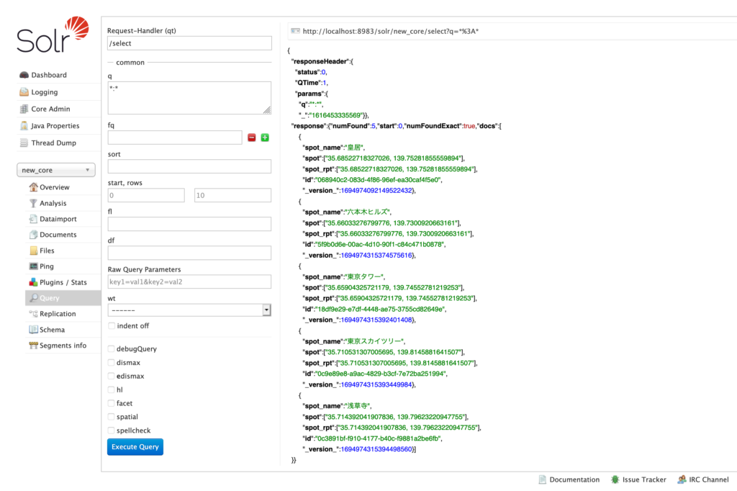Go to Logging section
Image resolution: width=737 pixels, height=491 pixels.
pos(45,92)
